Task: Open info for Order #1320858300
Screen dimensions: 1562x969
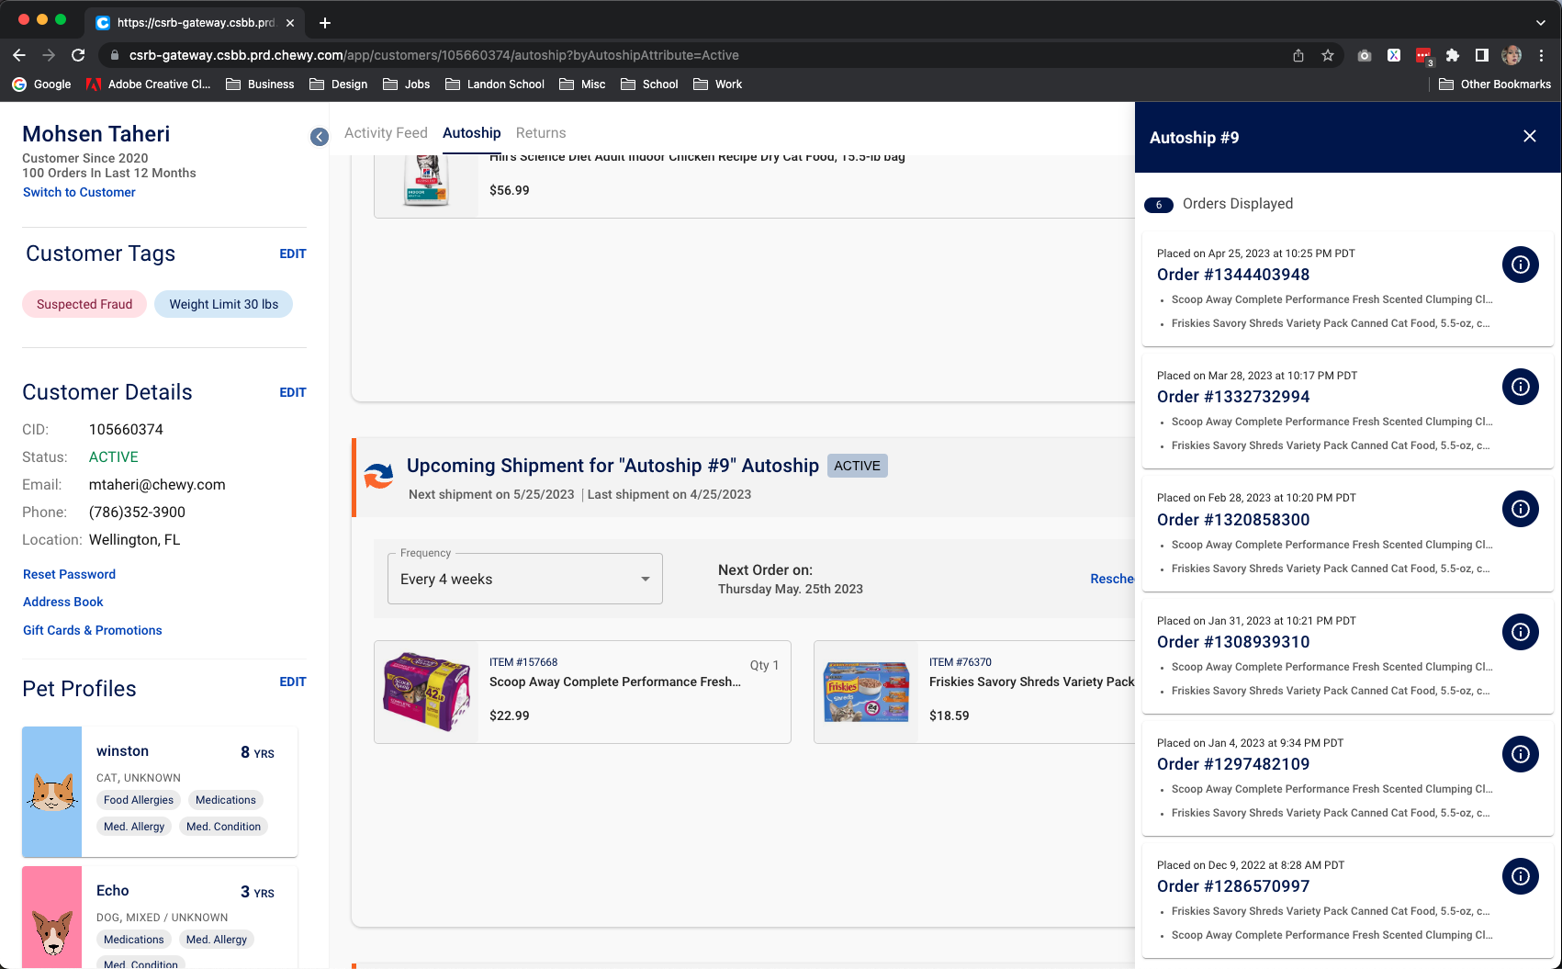Action: tap(1521, 509)
